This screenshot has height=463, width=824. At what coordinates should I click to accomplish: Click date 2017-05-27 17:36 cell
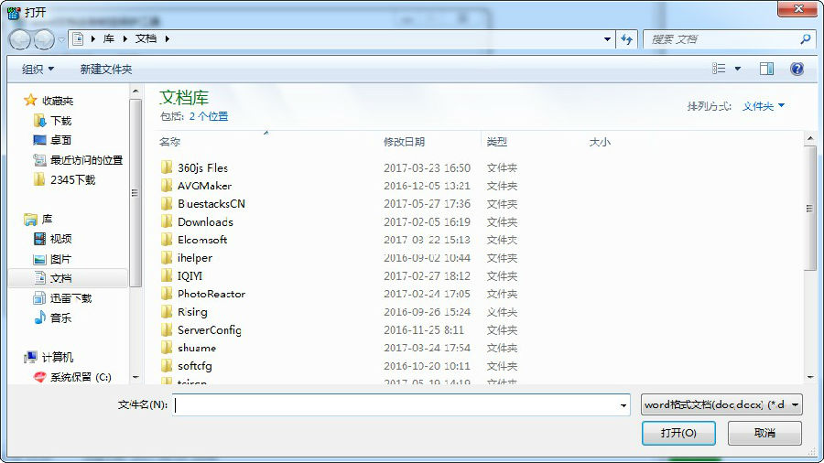point(427,203)
